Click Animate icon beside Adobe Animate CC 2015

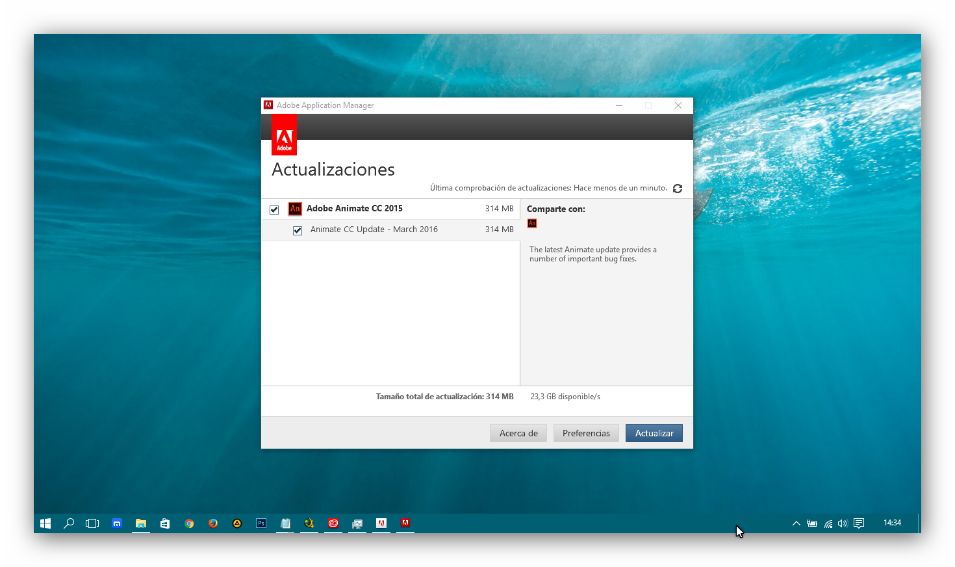click(295, 209)
